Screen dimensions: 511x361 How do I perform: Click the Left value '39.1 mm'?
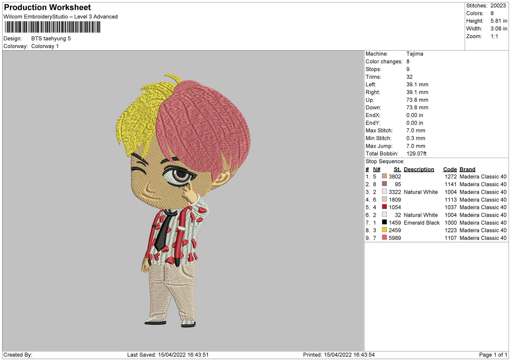[417, 85]
